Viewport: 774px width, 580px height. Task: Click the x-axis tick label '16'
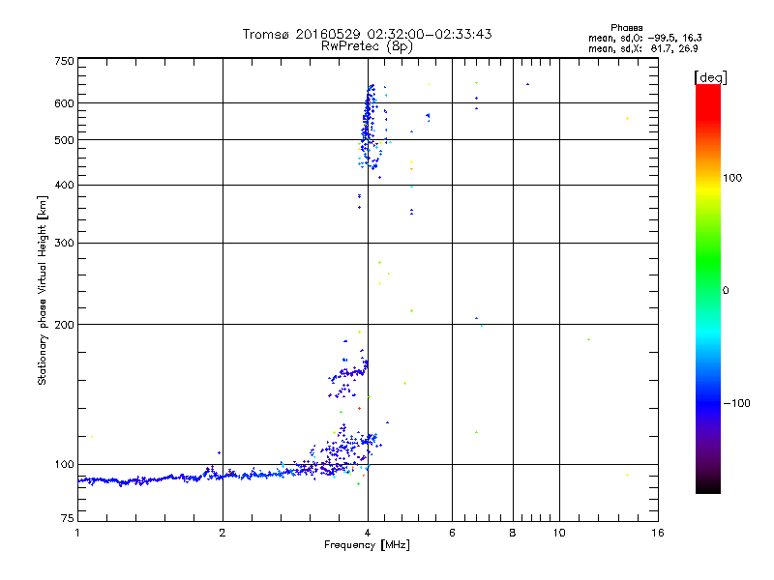658,533
